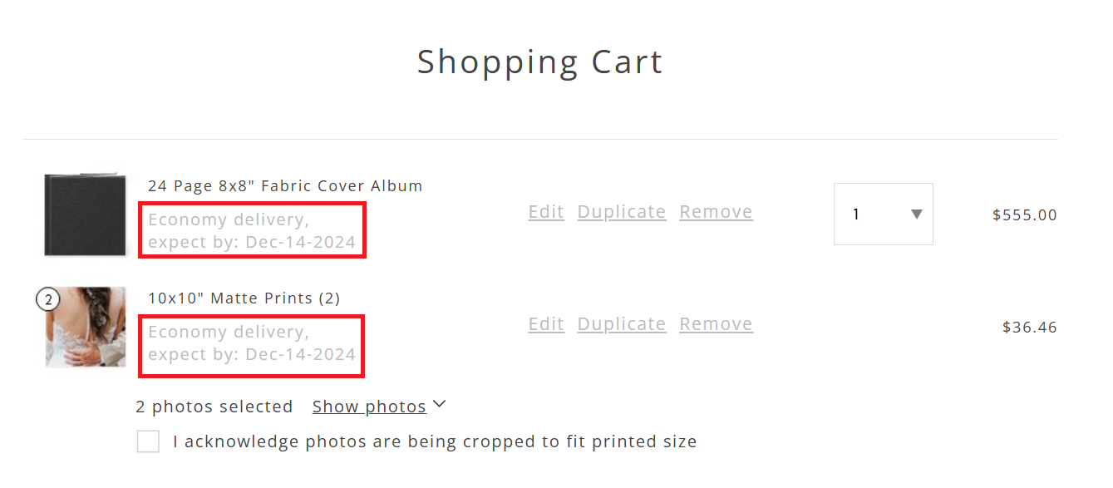Click the Matte Prints photo thumbnail
Screen dimensions: 1113x488
[x=86, y=328]
